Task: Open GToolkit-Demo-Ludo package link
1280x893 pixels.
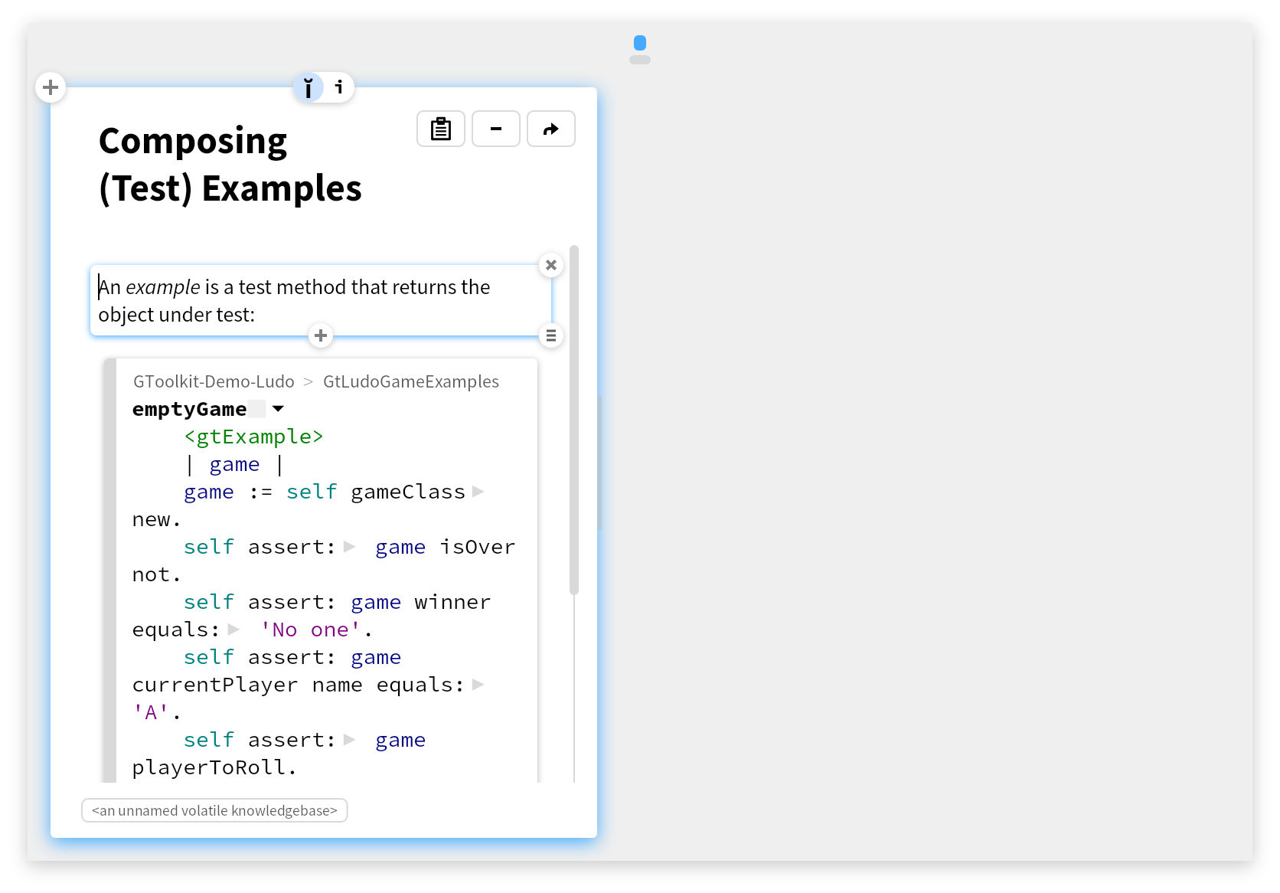Action: pyautogui.click(x=214, y=381)
